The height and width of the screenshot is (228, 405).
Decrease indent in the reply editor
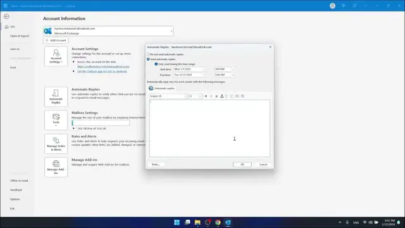[237, 96]
